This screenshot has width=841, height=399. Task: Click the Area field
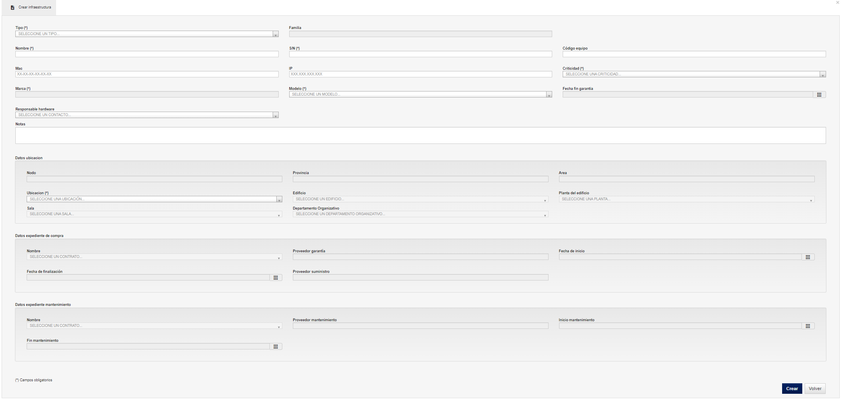(x=687, y=179)
